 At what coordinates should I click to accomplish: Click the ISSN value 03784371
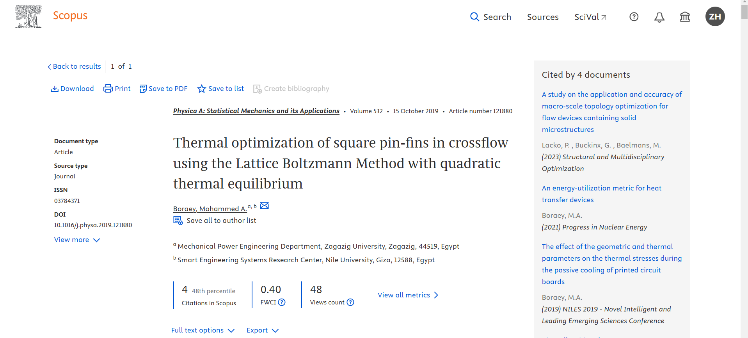pyautogui.click(x=67, y=201)
